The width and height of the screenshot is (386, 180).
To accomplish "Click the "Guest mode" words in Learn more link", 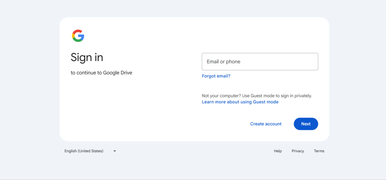I will coord(265,102).
